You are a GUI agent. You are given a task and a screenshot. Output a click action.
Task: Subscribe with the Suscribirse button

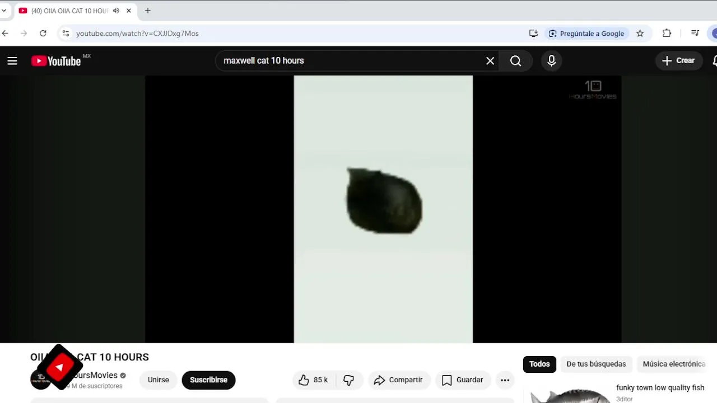point(208,380)
